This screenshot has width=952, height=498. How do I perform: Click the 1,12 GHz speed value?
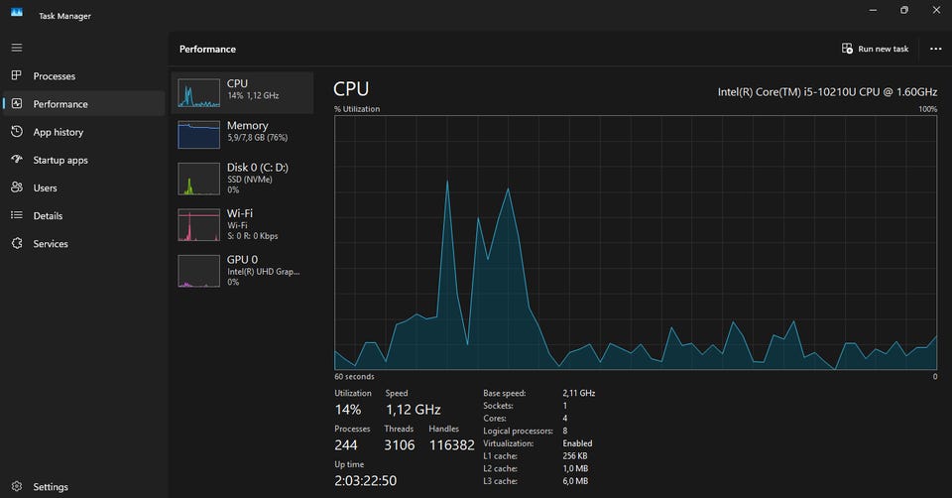tap(413, 410)
